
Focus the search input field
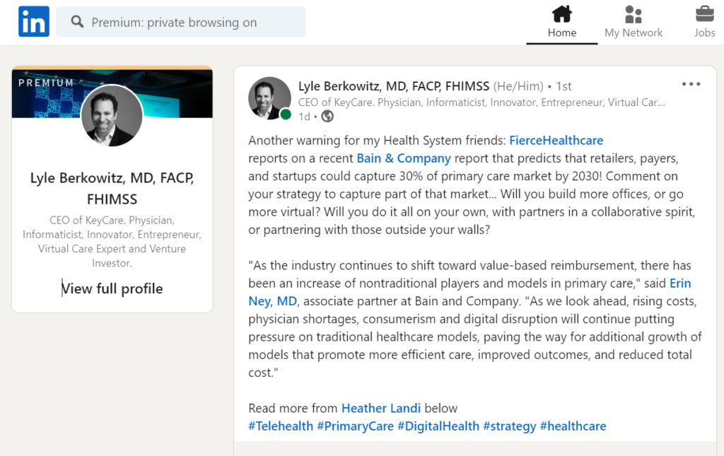coord(191,22)
